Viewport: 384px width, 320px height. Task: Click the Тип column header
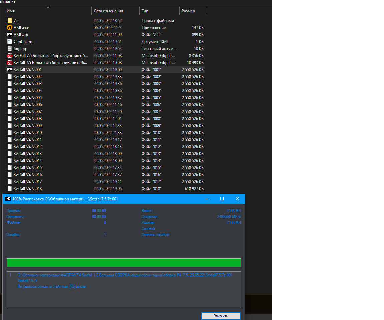145,11
